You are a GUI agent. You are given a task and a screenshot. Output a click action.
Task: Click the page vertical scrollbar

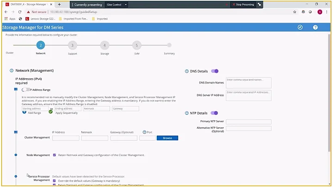click(x=329, y=93)
